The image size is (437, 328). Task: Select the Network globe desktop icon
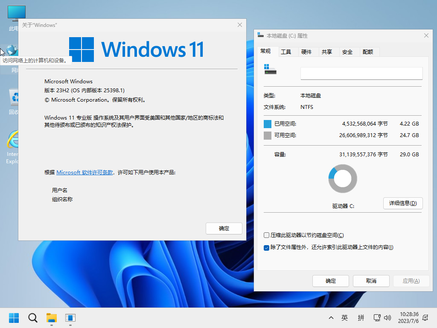(12, 50)
